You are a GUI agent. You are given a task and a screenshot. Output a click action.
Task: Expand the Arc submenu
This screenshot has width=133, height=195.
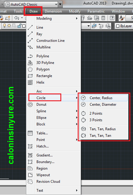[53, 91]
